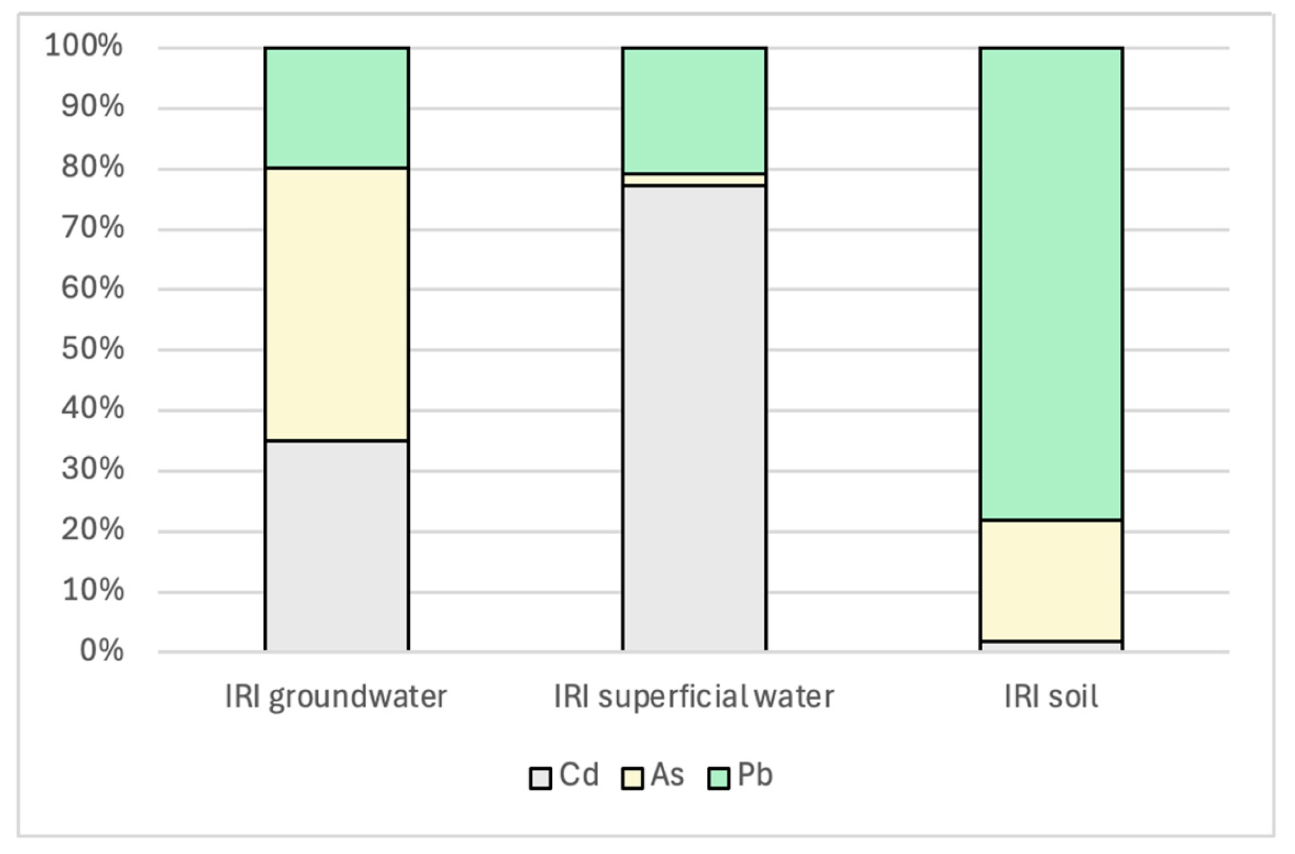Viewport: 1295px width, 854px height.
Task: Click the thin As segment in superficial water bar
Action: coord(694,179)
